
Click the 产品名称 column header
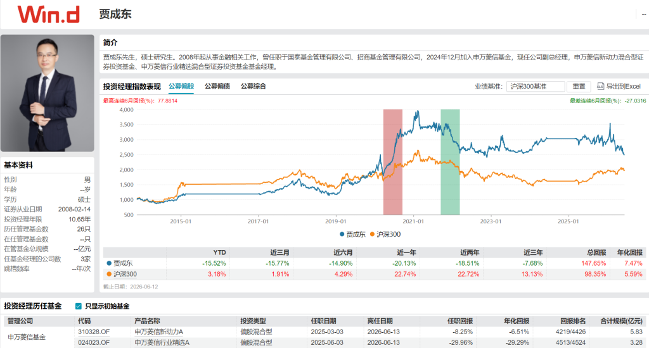pos(147,321)
